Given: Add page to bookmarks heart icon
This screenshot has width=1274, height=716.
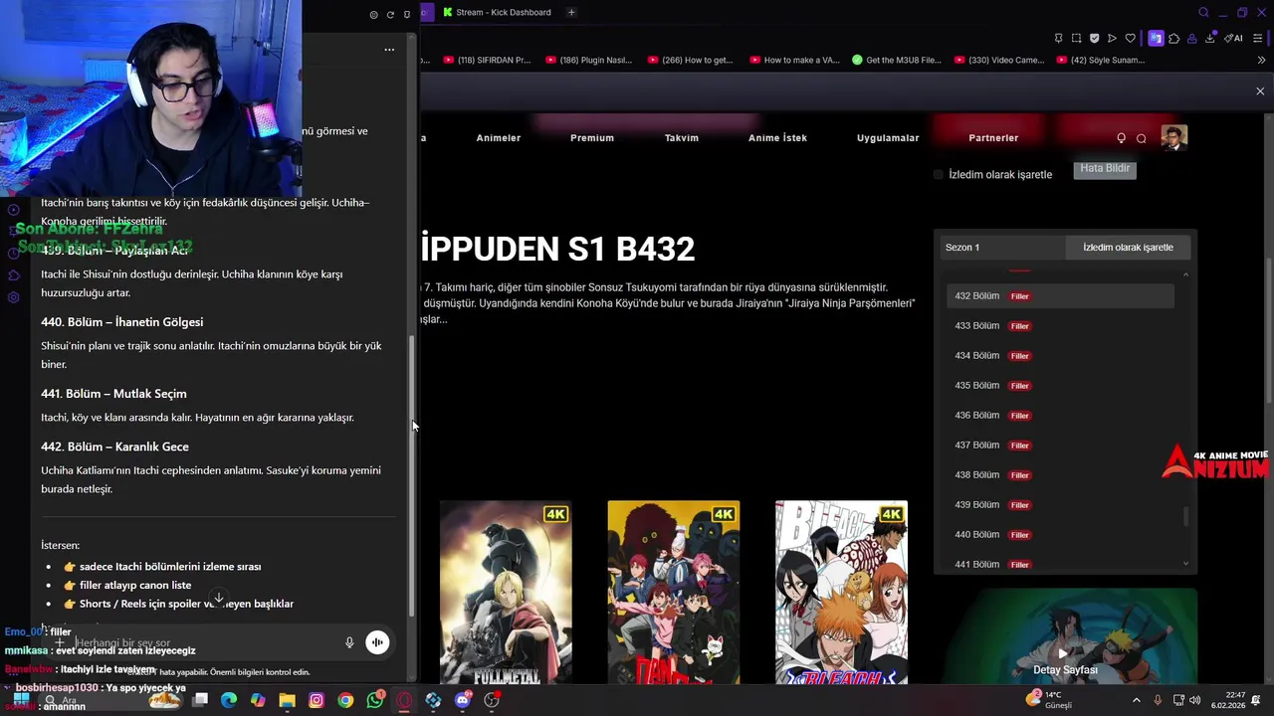Looking at the screenshot, I should tap(1130, 38).
